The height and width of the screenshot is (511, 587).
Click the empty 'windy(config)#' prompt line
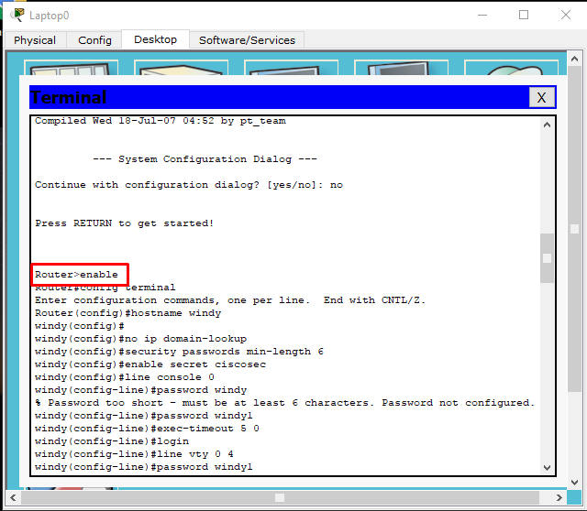tap(80, 326)
